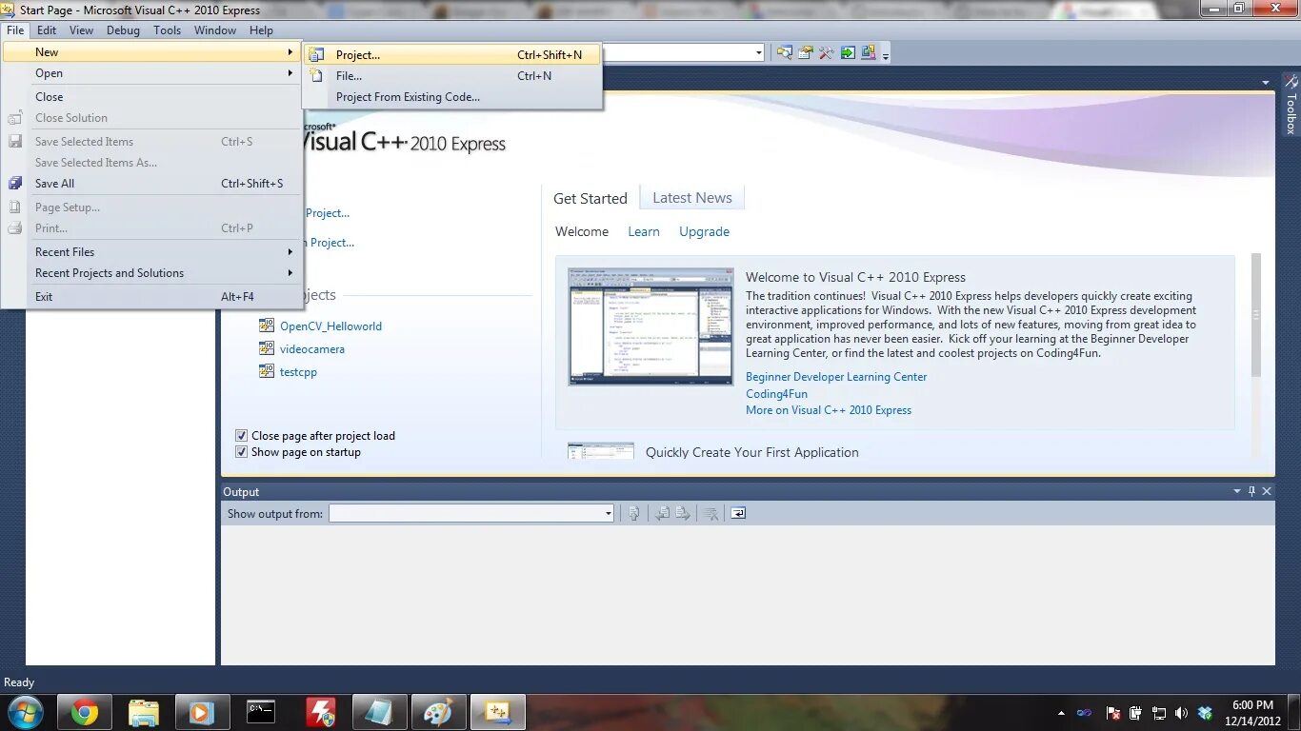
Task: Click Find Message in Code output icon
Action: 634,513
